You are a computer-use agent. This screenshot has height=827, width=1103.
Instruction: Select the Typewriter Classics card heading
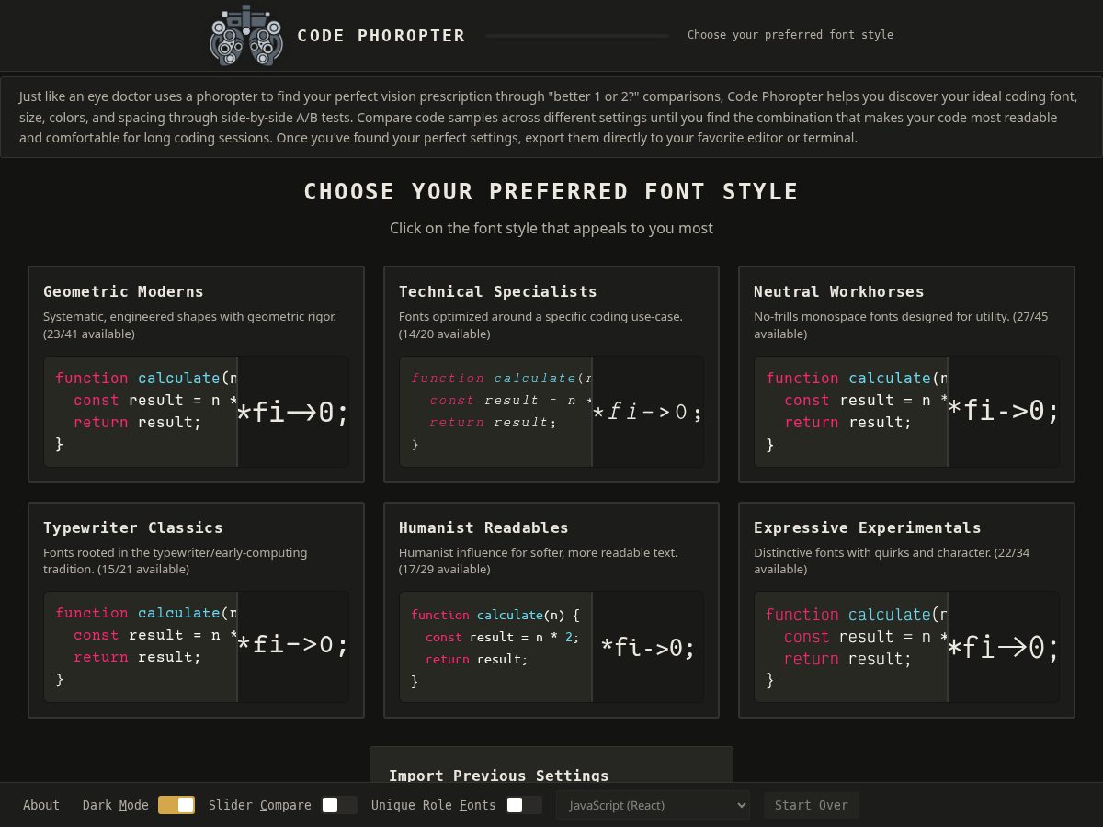pyautogui.click(x=133, y=527)
